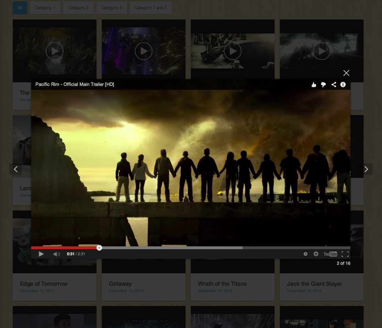The height and width of the screenshot is (328, 382).
Task: Give the trailer a thumbs down
Action: tap(323, 84)
